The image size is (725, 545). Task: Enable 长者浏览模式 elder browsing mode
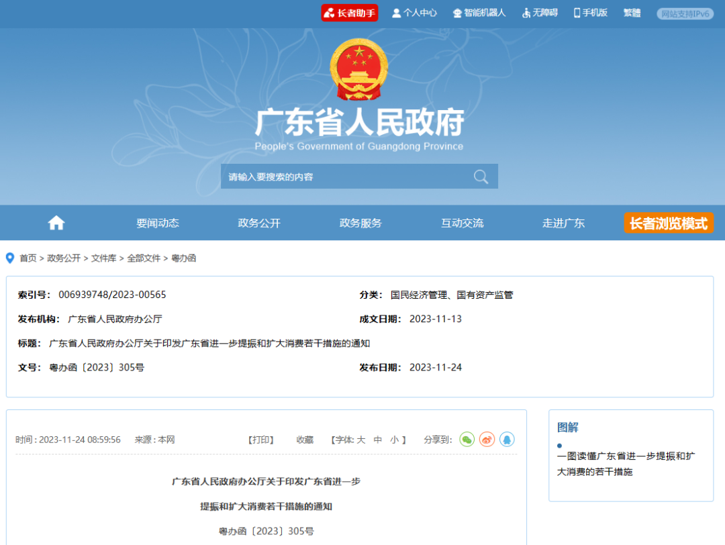(668, 222)
